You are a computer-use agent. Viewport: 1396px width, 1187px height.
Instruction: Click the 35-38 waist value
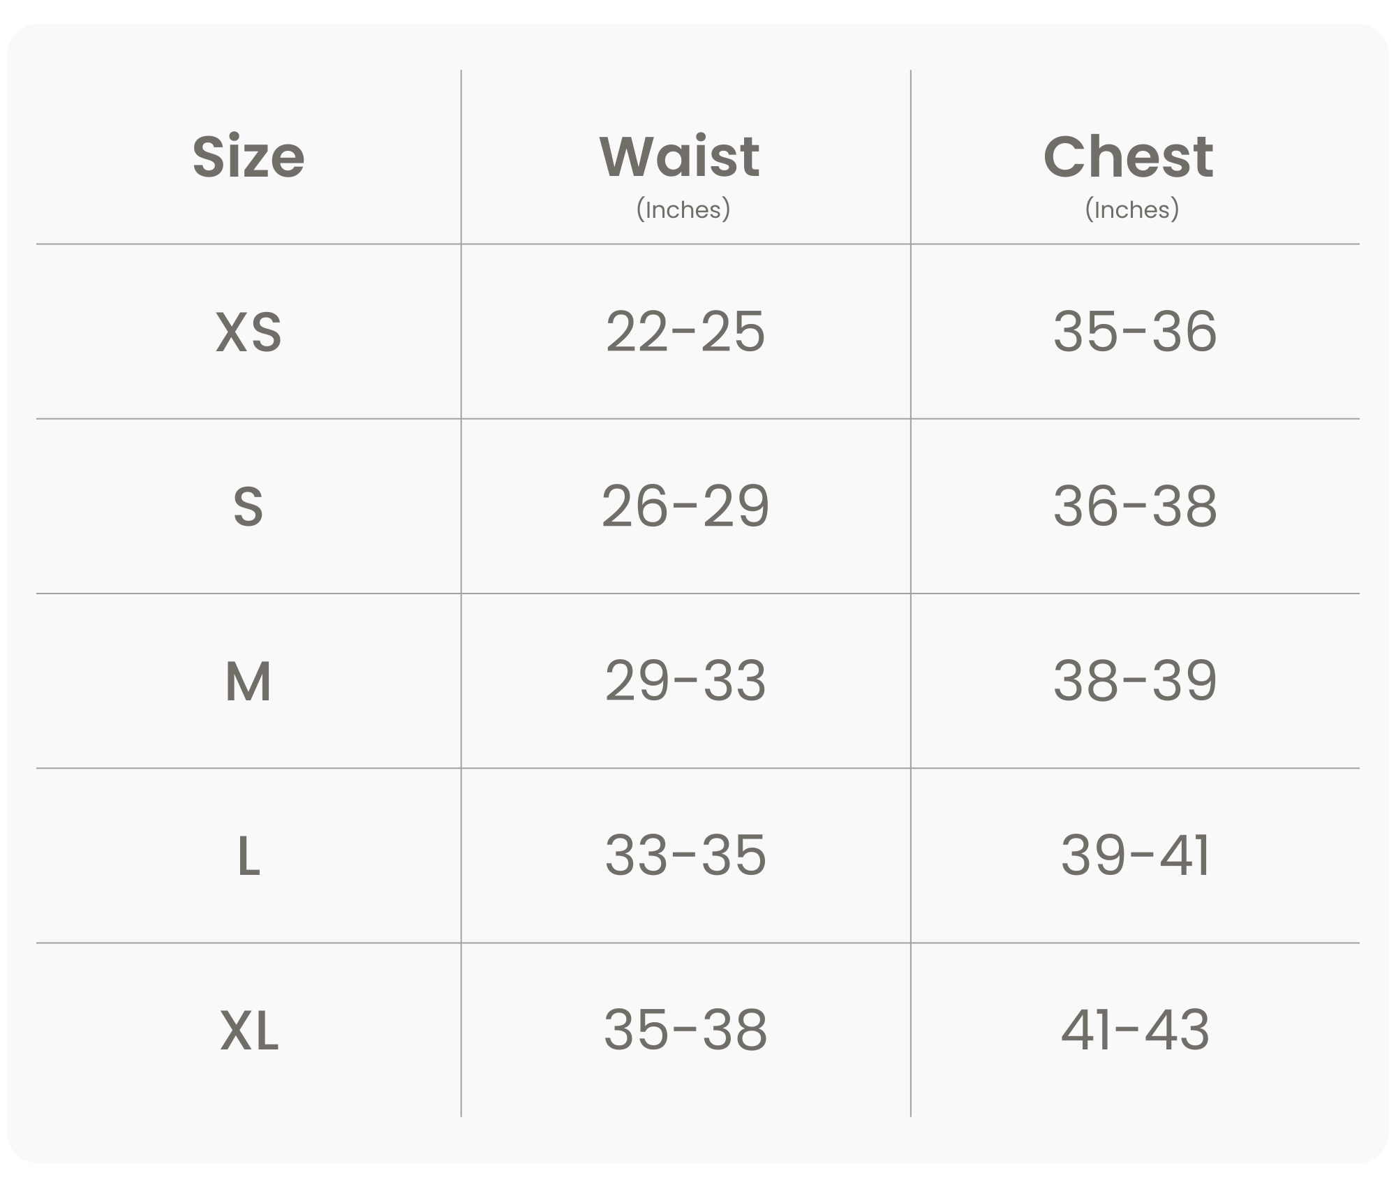pyautogui.click(x=685, y=1030)
